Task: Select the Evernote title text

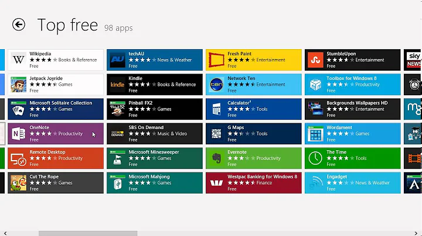Action: click(237, 152)
